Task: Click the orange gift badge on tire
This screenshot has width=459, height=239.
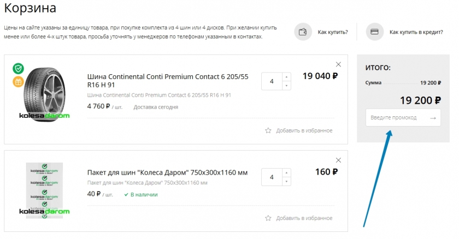Action: tap(19, 82)
